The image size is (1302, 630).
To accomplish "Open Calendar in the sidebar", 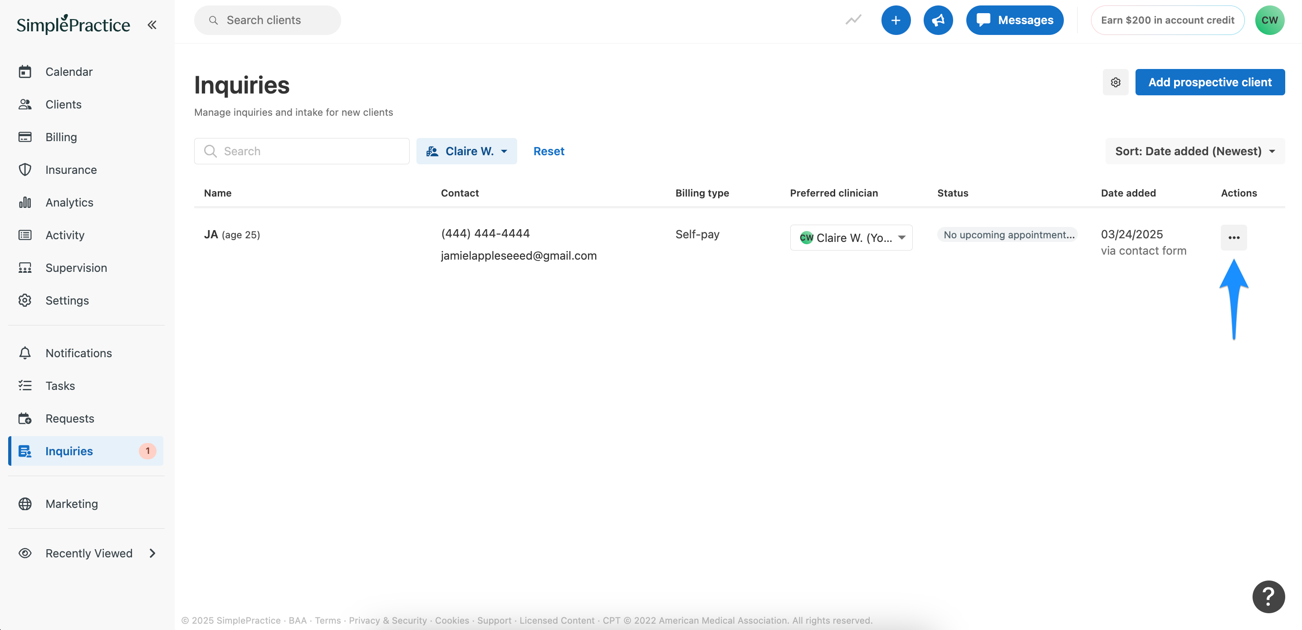I will point(69,71).
